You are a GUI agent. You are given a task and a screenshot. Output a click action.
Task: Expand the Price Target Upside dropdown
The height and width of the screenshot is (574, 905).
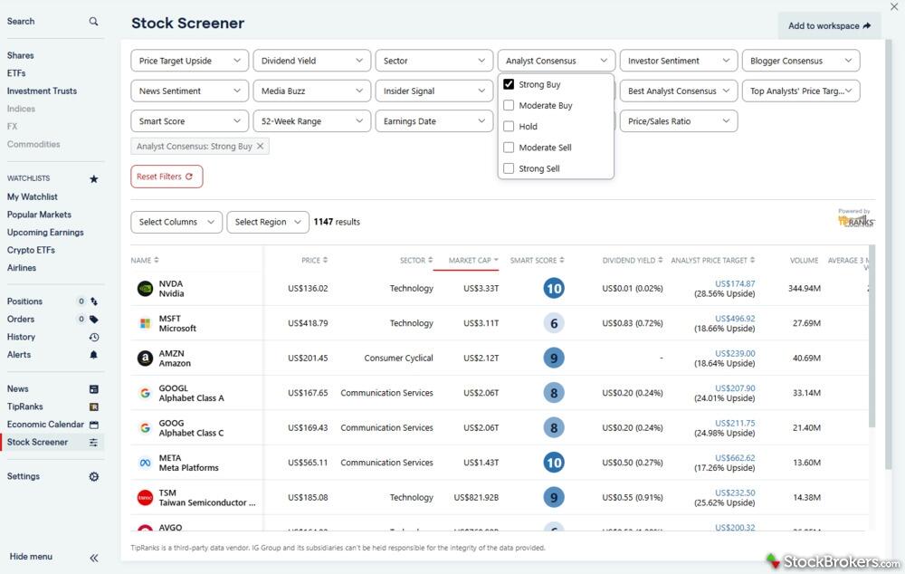(x=189, y=61)
